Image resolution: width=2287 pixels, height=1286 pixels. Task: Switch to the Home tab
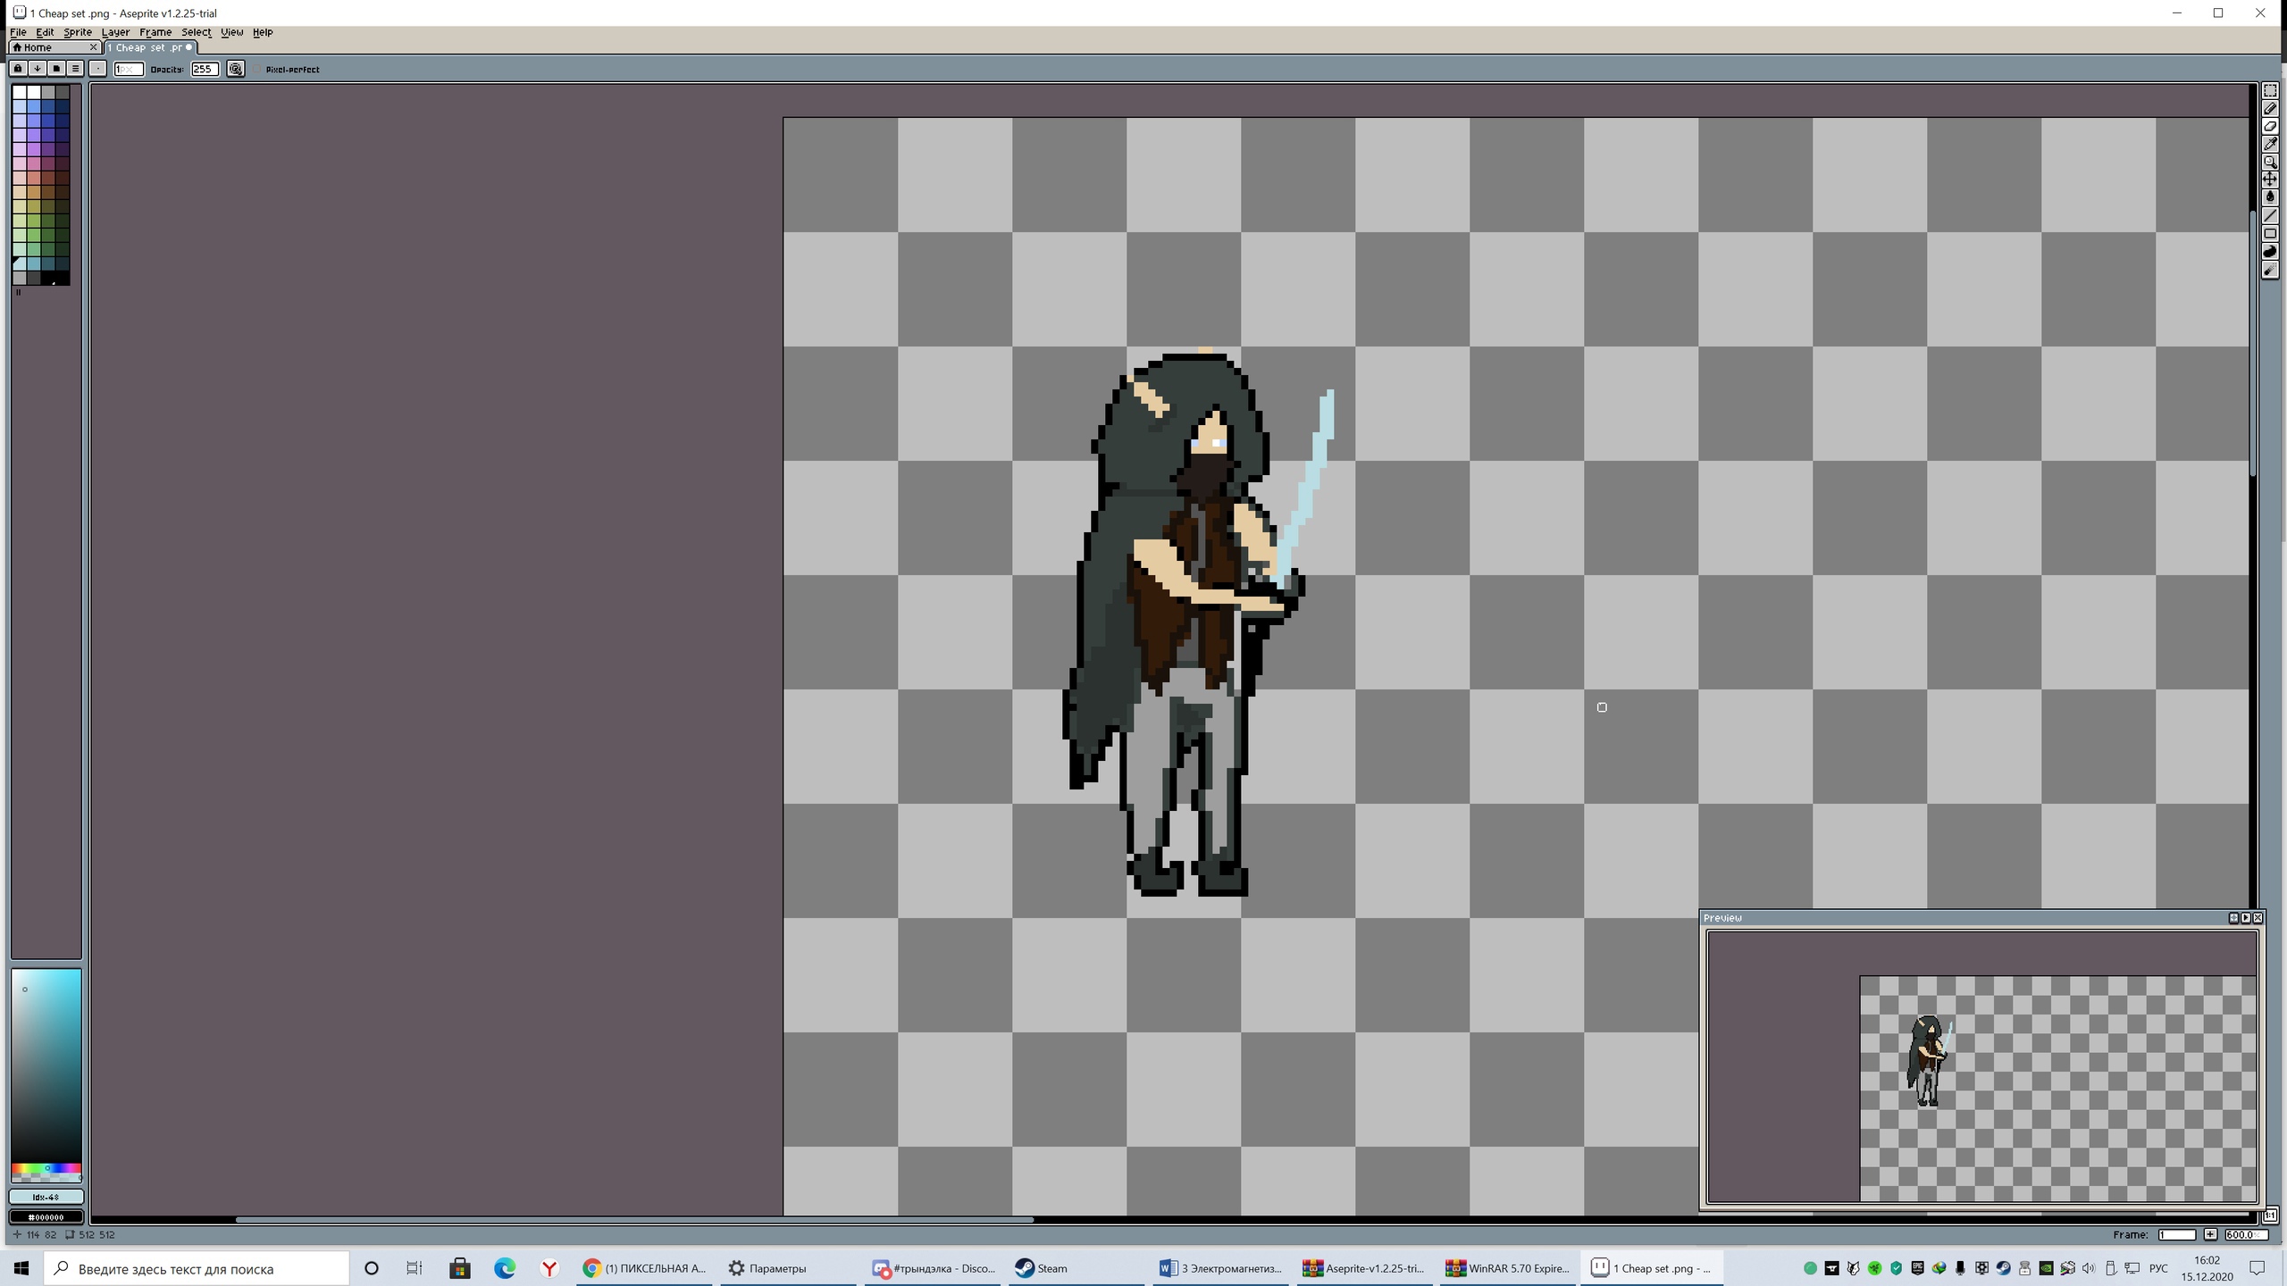coord(38,47)
